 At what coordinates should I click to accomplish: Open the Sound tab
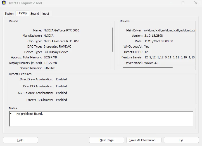(x=35, y=14)
